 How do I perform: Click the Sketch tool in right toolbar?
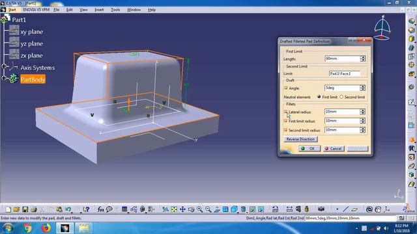coord(411,102)
